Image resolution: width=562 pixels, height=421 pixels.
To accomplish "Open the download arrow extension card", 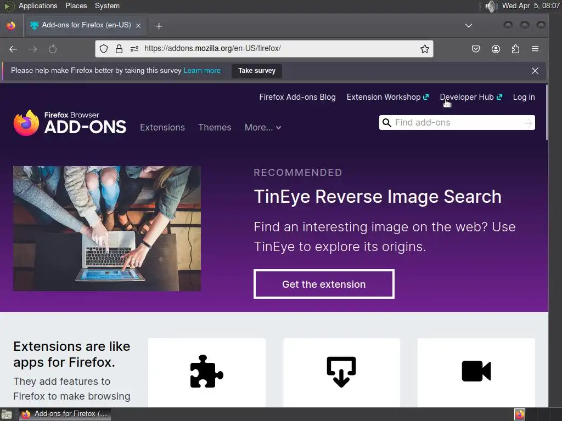I will point(341,372).
